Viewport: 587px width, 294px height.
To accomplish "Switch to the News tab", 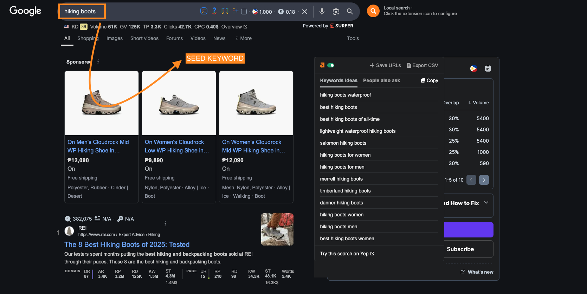I will point(219,38).
